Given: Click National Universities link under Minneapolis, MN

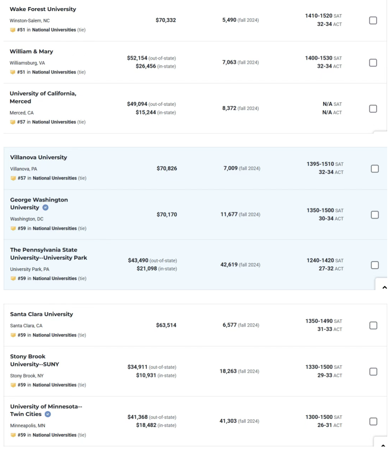Looking at the screenshot, I should pyautogui.click(x=55, y=435).
